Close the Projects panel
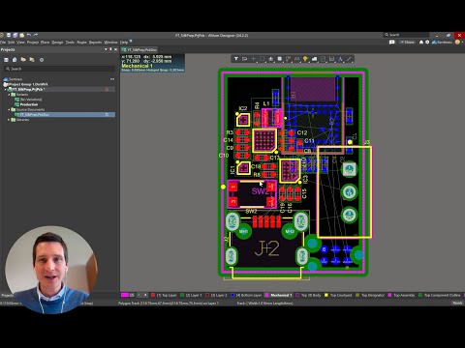Viewport: 465px width, 348px height. tap(115, 49)
